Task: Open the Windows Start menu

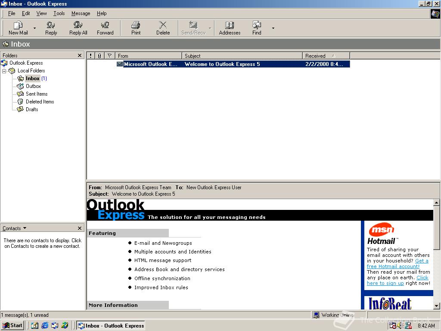Action: pyautogui.click(x=12, y=325)
